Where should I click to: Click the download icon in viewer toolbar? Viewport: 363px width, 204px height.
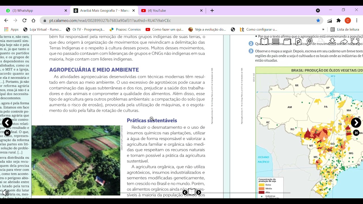(332, 42)
